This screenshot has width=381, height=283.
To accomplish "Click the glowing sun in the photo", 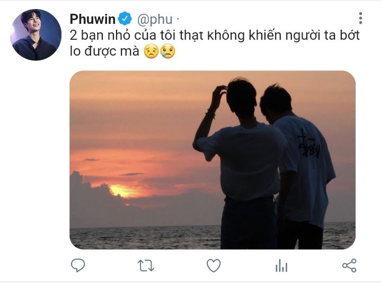I will click(124, 190).
